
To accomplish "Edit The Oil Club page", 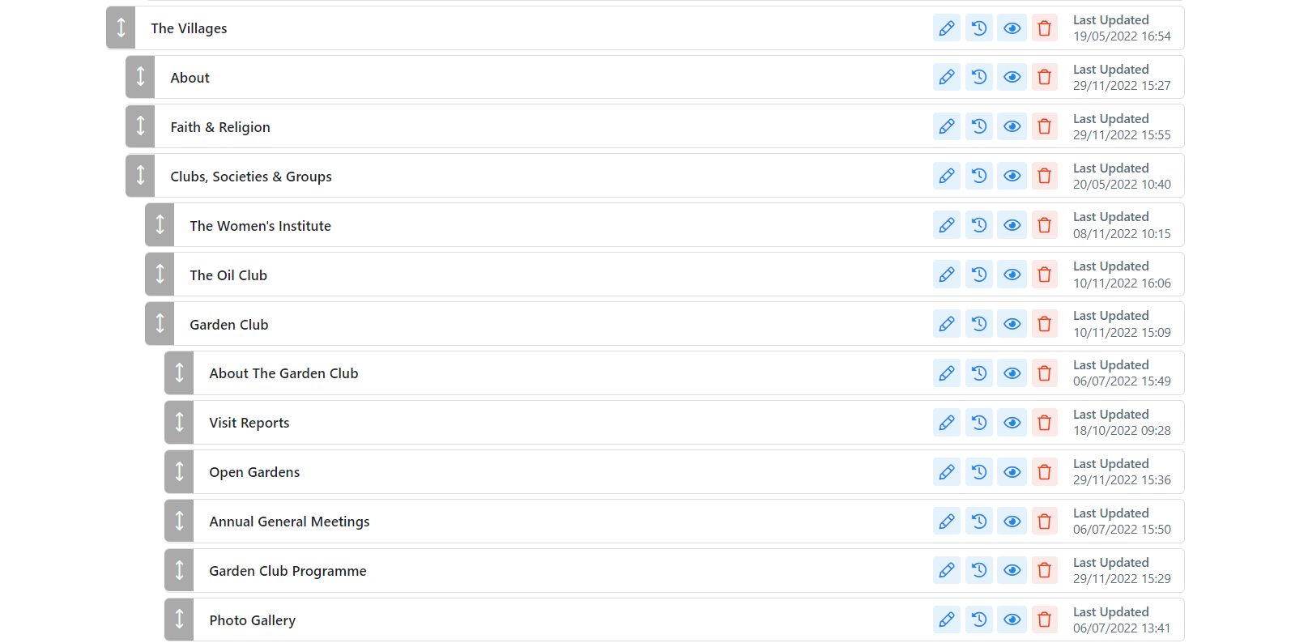I will pos(946,275).
